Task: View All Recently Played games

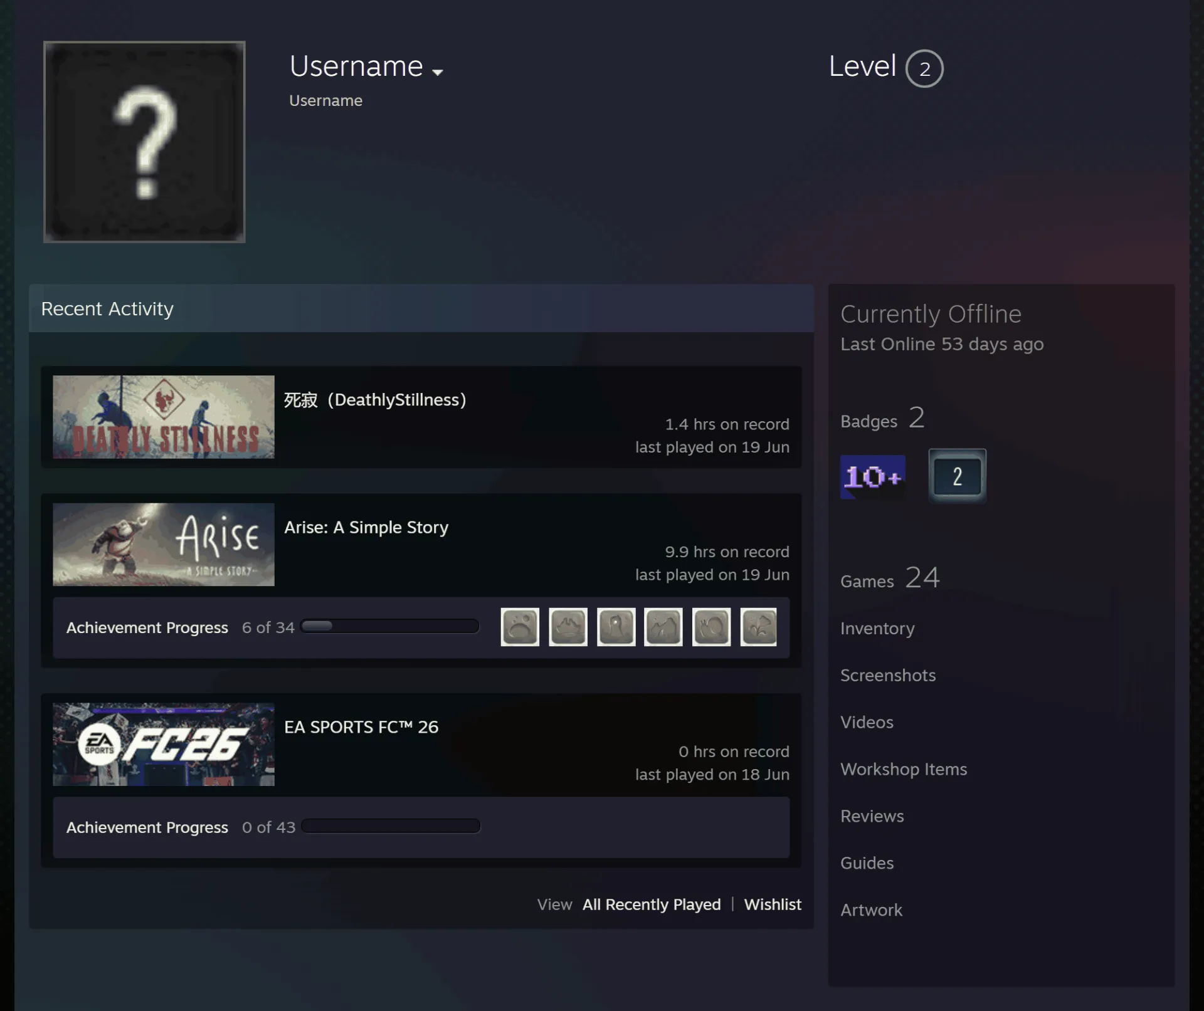Action: coord(652,904)
